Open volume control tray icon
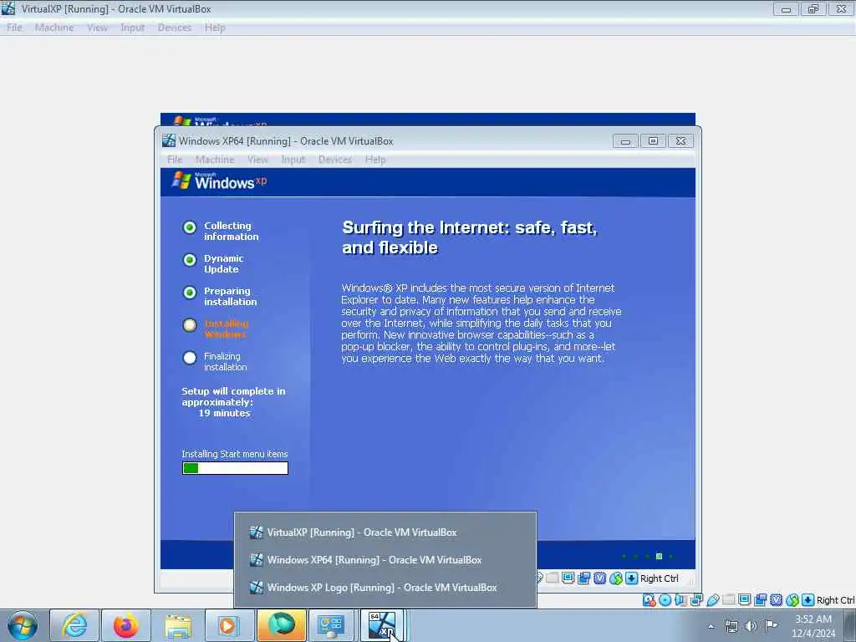The width and height of the screenshot is (856, 642). coord(752,626)
